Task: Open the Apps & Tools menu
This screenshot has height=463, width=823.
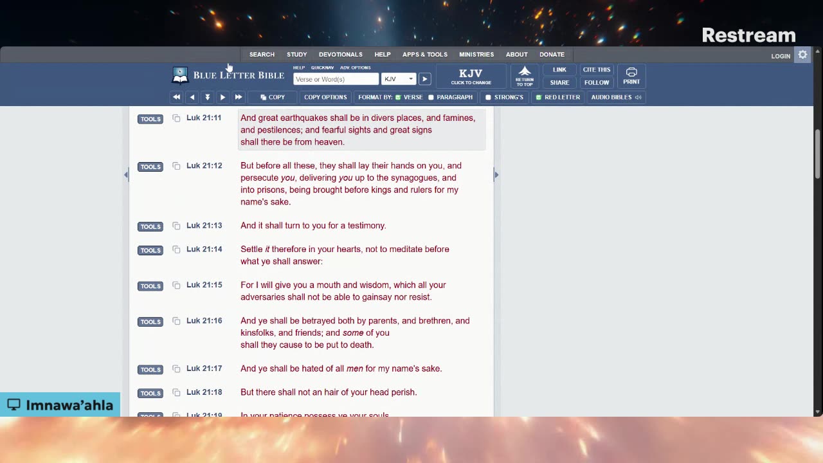Action: click(x=425, y=55)
